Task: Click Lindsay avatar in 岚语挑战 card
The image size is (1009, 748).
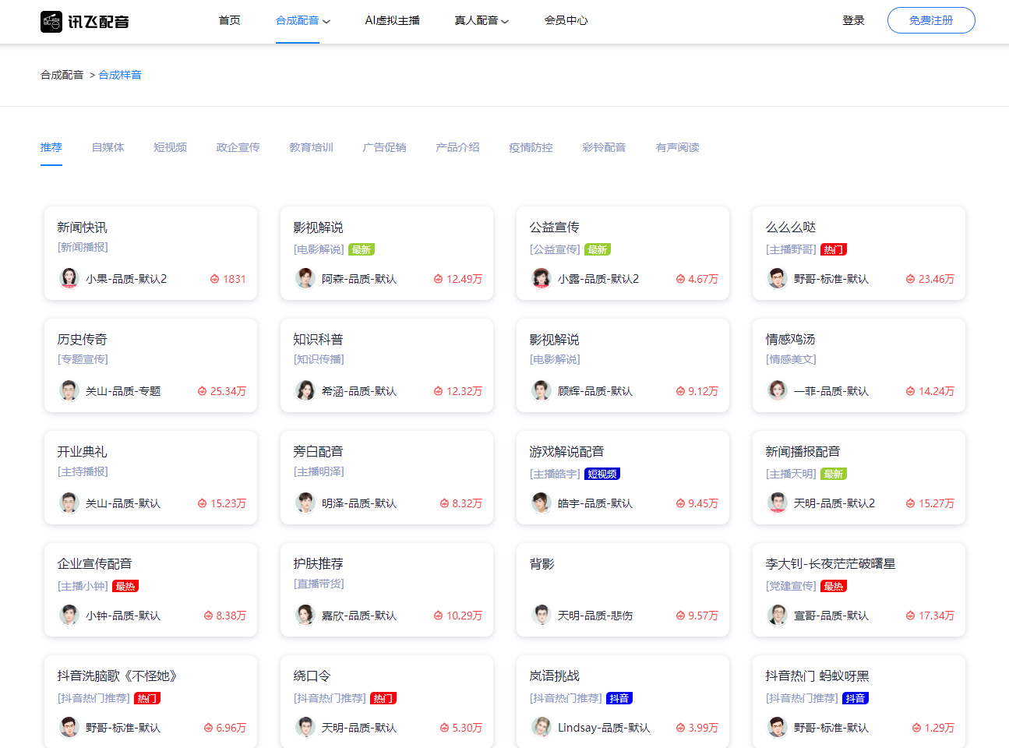Action: pyautogui.click(x=542, y=727)
